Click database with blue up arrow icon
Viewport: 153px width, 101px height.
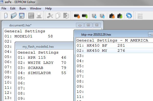[x=94, y=16]
